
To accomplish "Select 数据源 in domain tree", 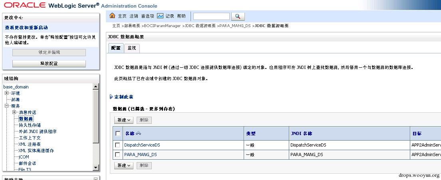I will click(x=26, y=119).
